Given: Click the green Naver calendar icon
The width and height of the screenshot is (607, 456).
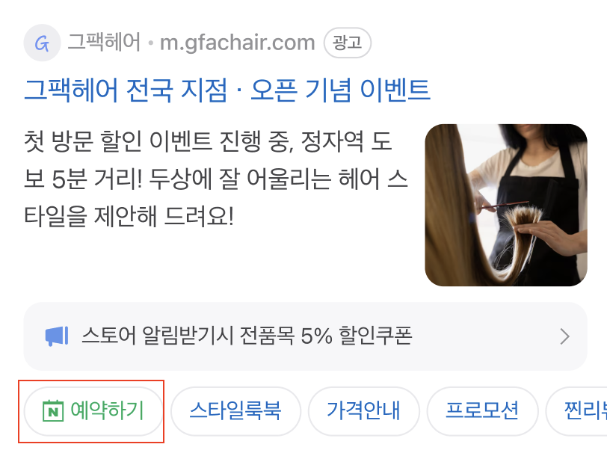Looking at the screenshot, I should pyautogui.click(x=52, y=411).
